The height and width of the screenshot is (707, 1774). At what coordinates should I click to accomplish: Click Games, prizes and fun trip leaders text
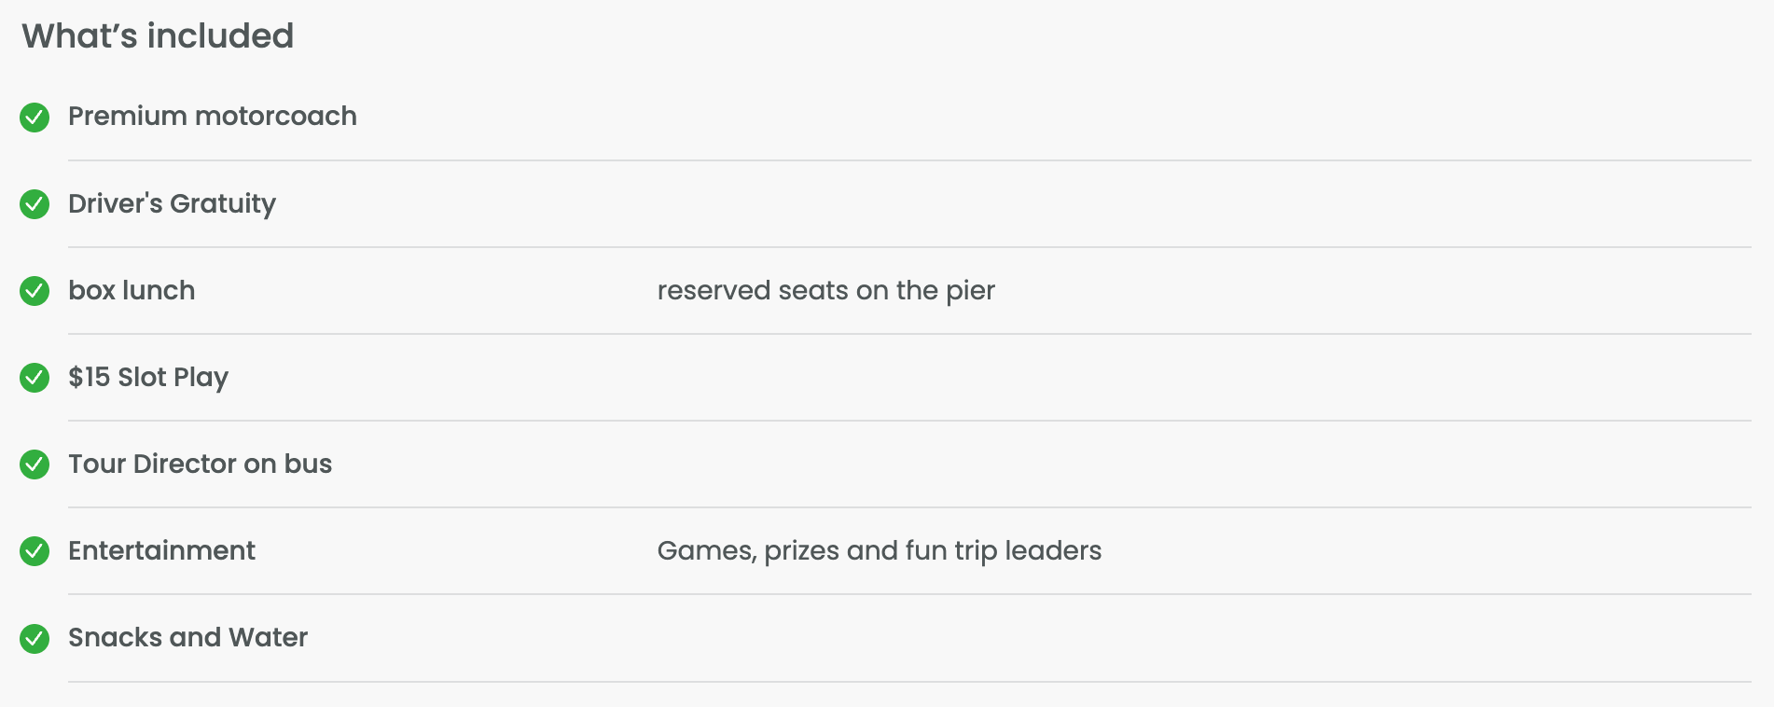pyautogui.click(x=880, y=551)
